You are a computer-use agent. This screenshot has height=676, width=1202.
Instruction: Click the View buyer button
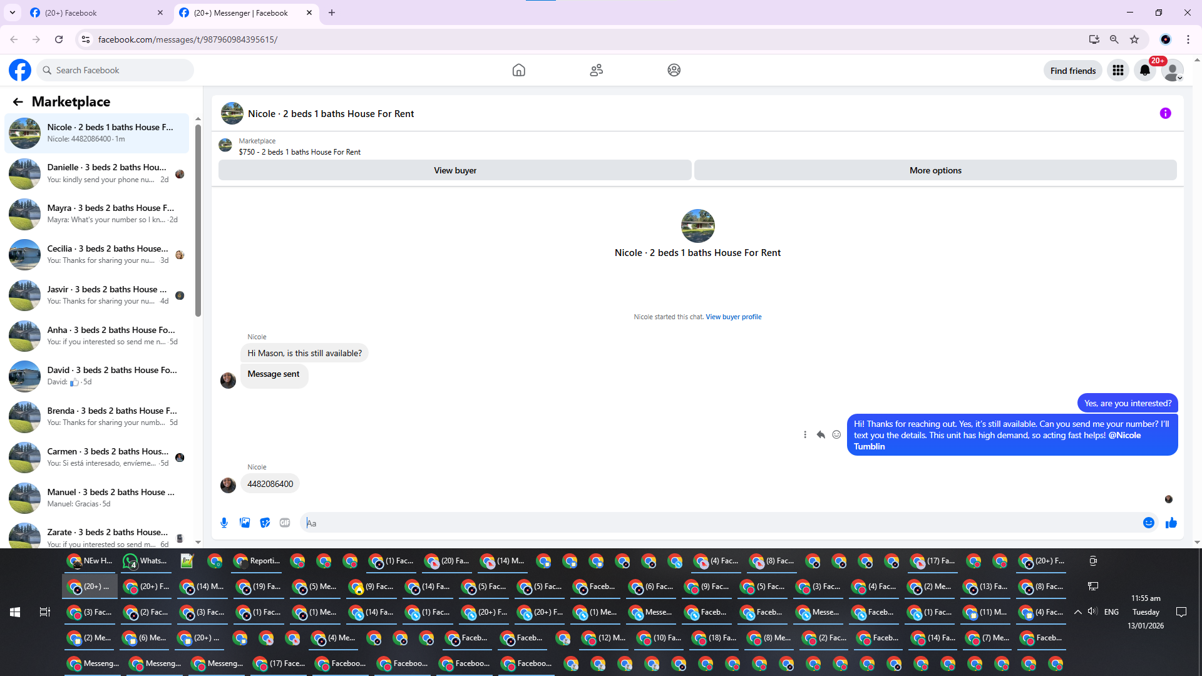(x=455, y=170)
